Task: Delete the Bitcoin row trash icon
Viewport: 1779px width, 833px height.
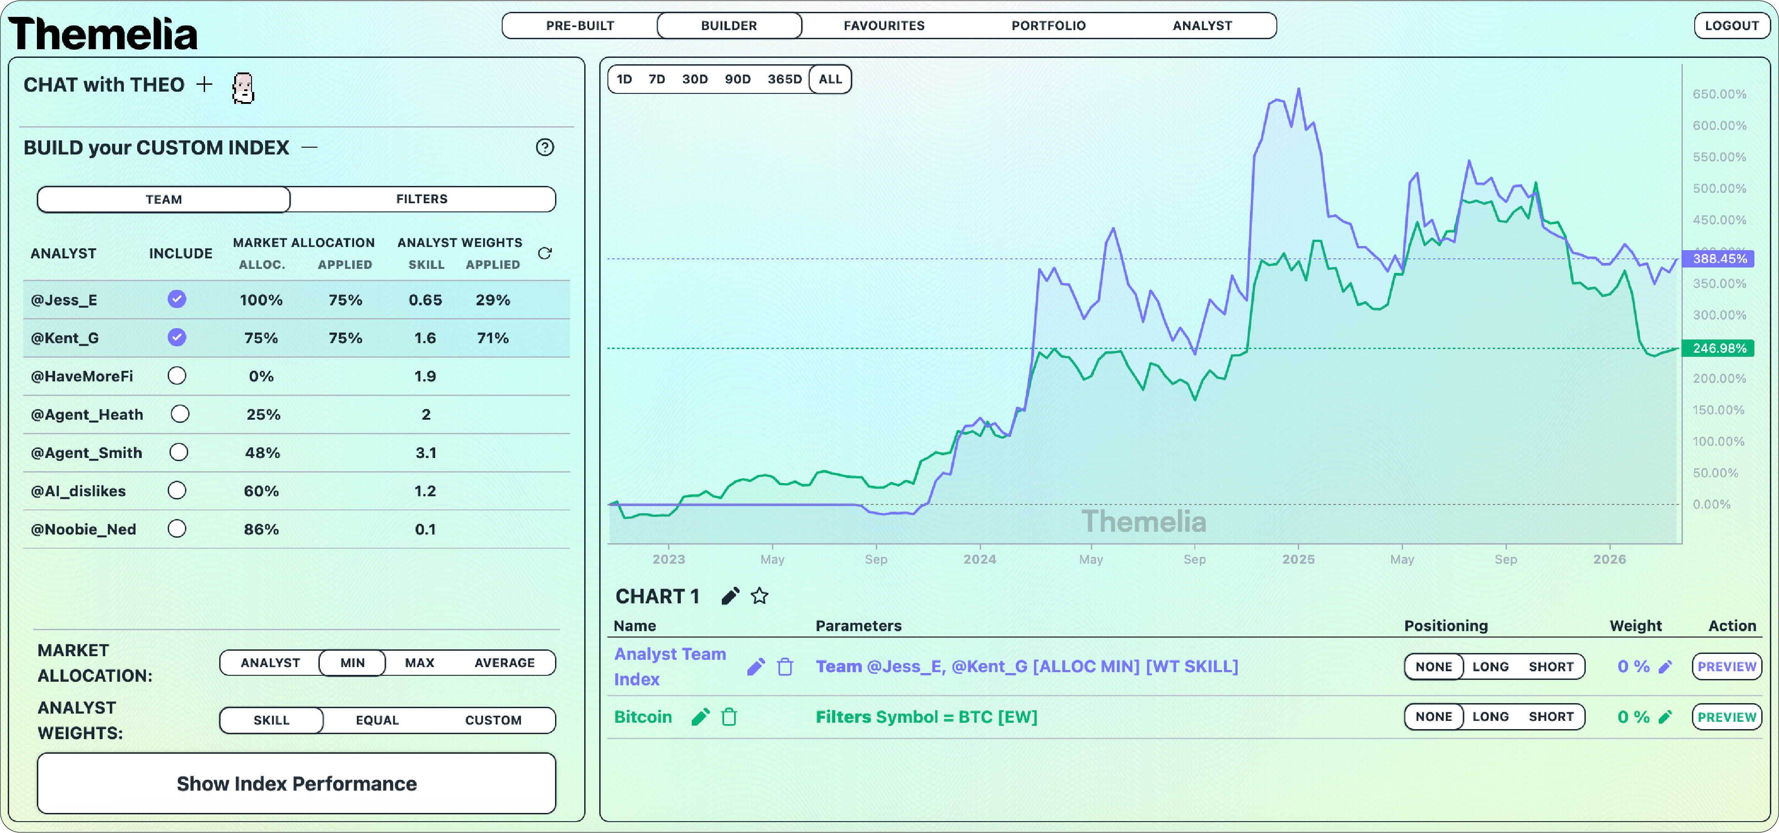Action: pyautogui.click(x=729, y=717)
